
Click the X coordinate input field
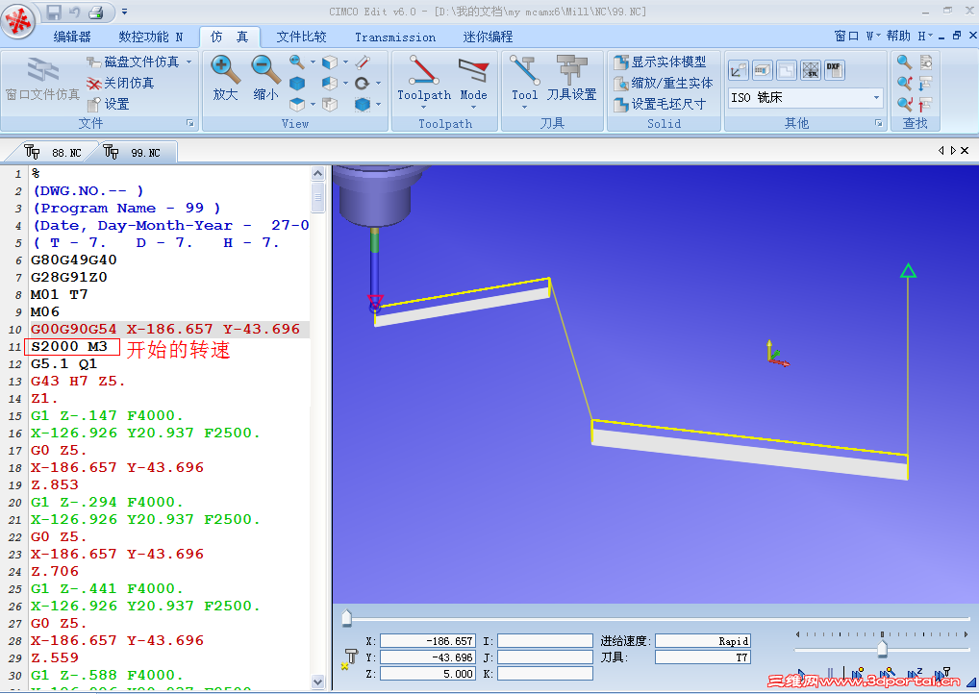pos(427,640)
